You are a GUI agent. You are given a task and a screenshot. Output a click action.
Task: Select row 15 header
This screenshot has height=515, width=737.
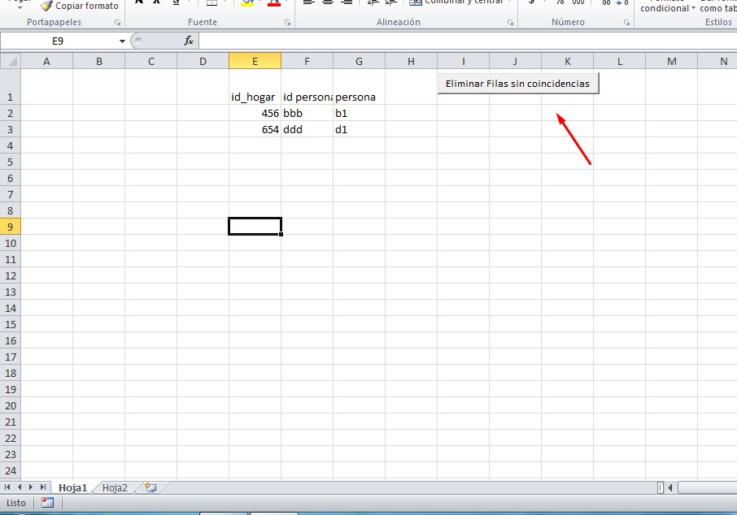[11, 324]
